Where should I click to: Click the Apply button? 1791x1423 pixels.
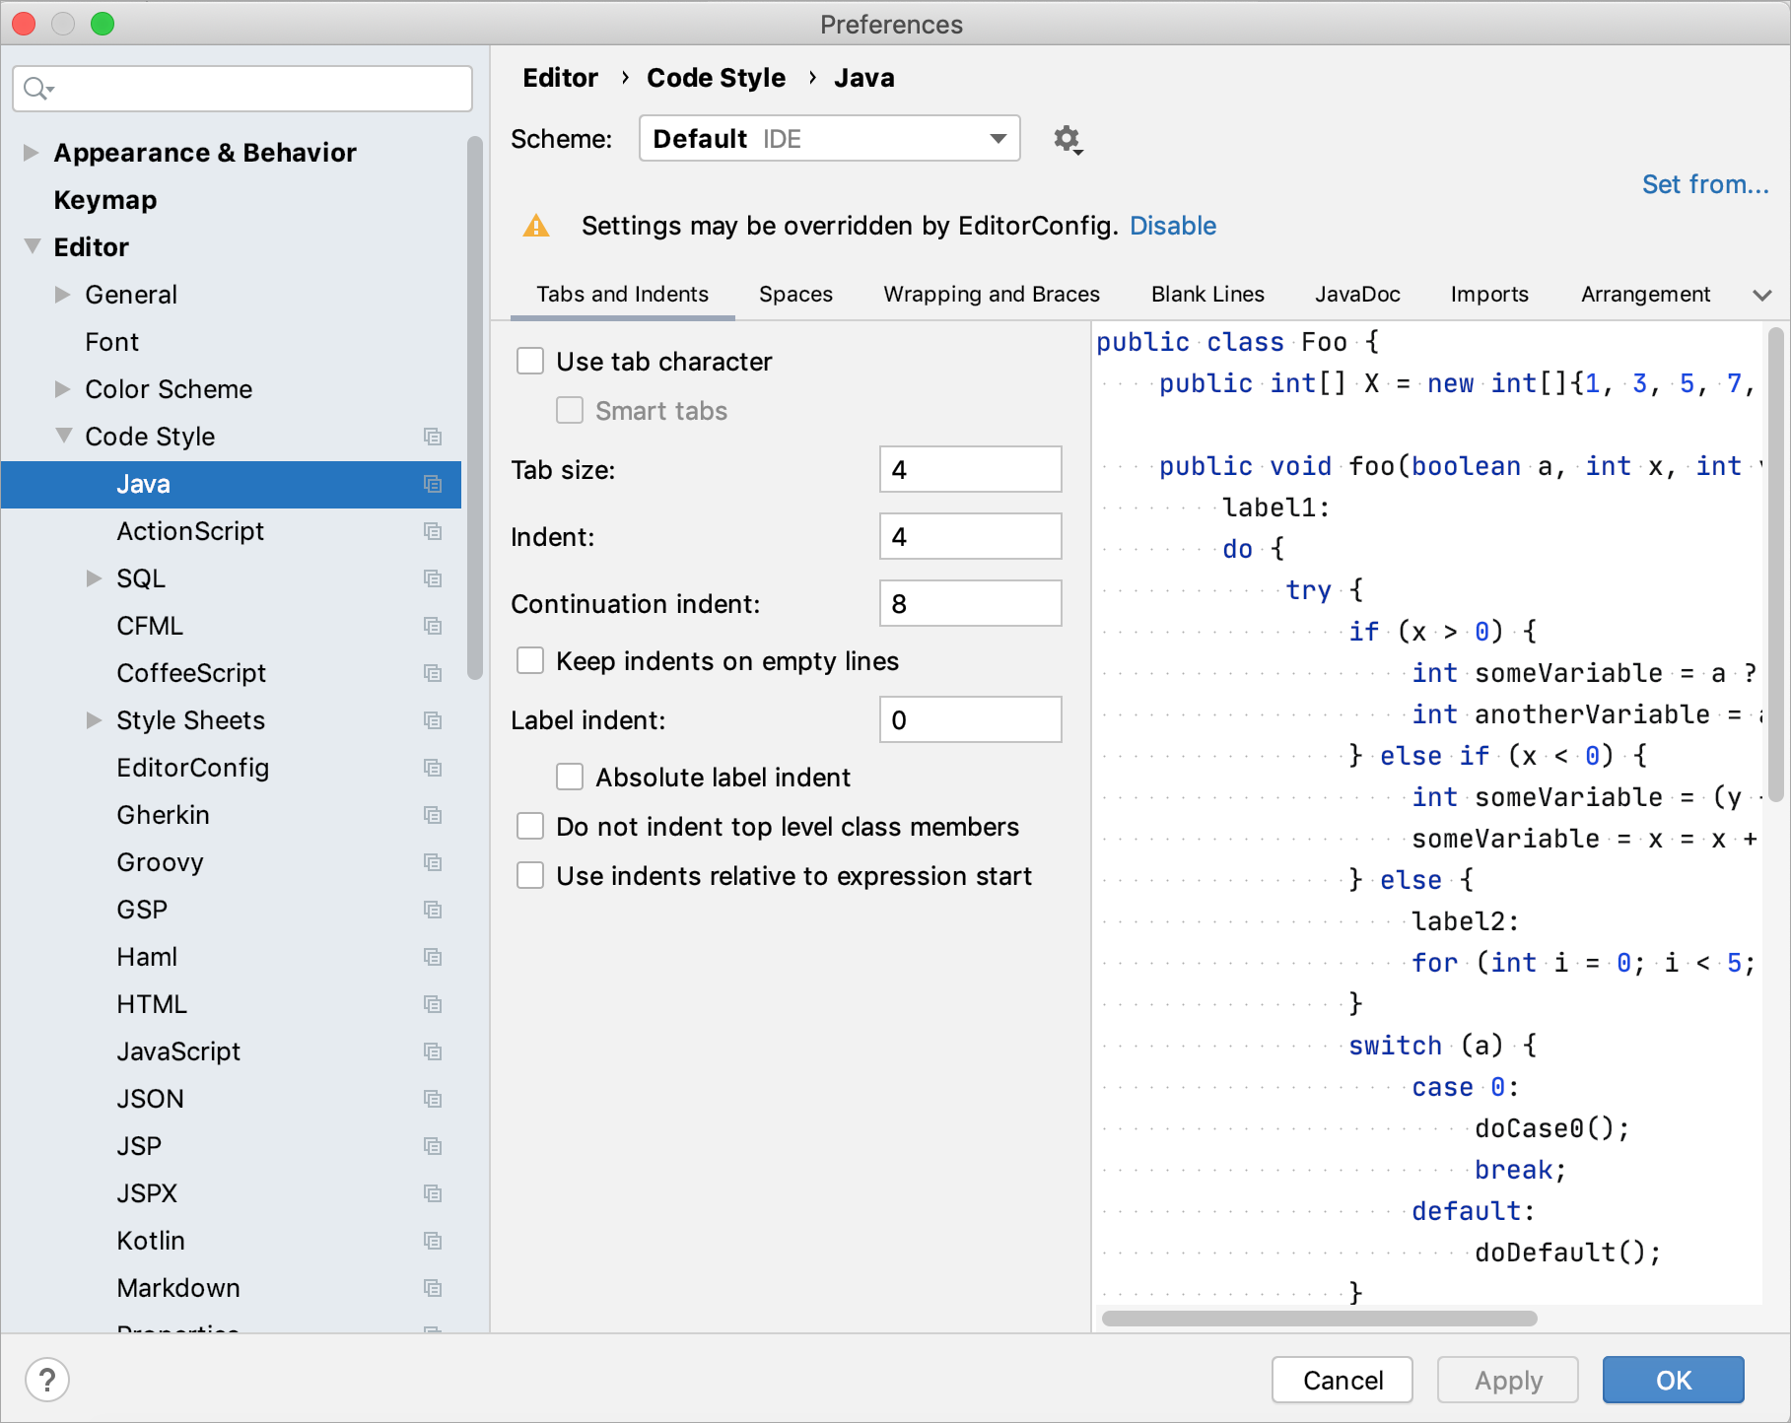1508,1380
